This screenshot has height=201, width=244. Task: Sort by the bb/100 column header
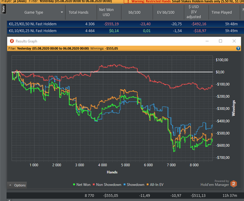pos(135,13)
